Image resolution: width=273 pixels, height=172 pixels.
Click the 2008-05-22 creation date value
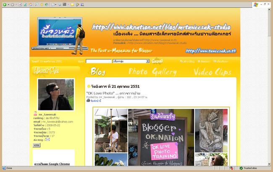coord(53,125)
